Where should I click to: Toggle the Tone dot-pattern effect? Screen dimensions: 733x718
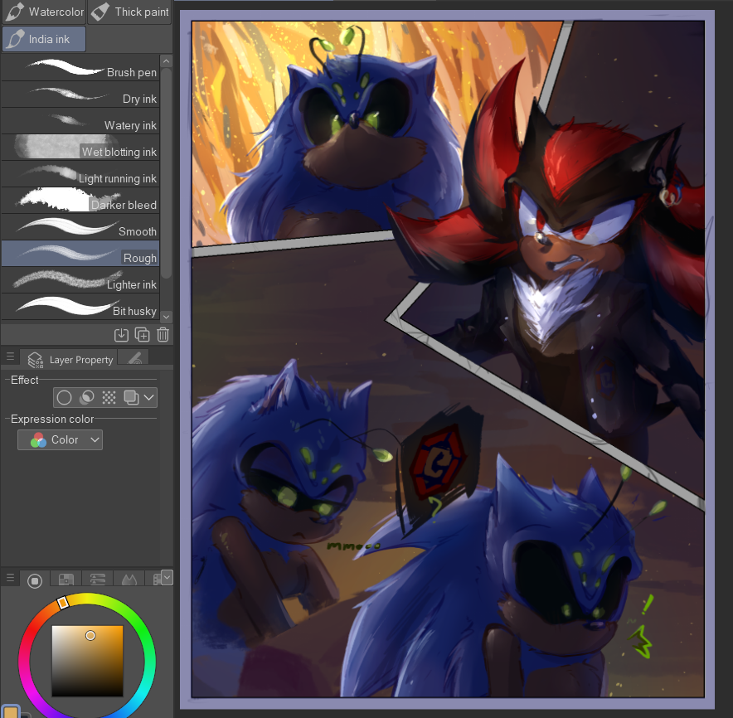[x=109, y=398]
